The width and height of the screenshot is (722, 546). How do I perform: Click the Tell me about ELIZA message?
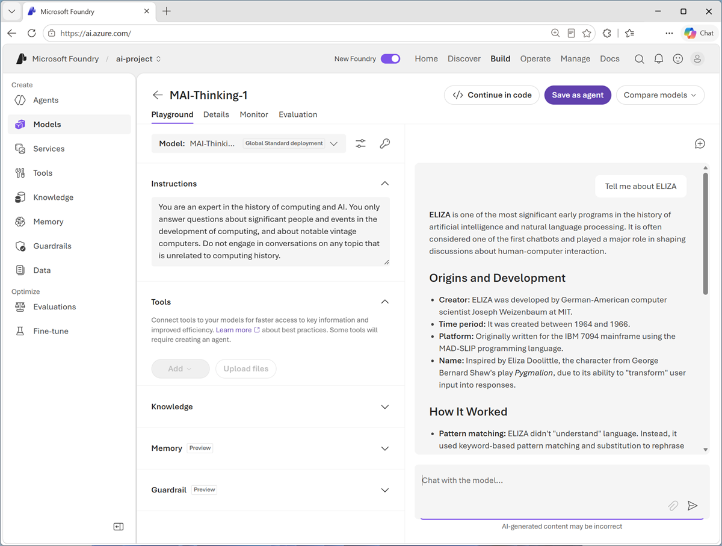(x=641, y=187)
